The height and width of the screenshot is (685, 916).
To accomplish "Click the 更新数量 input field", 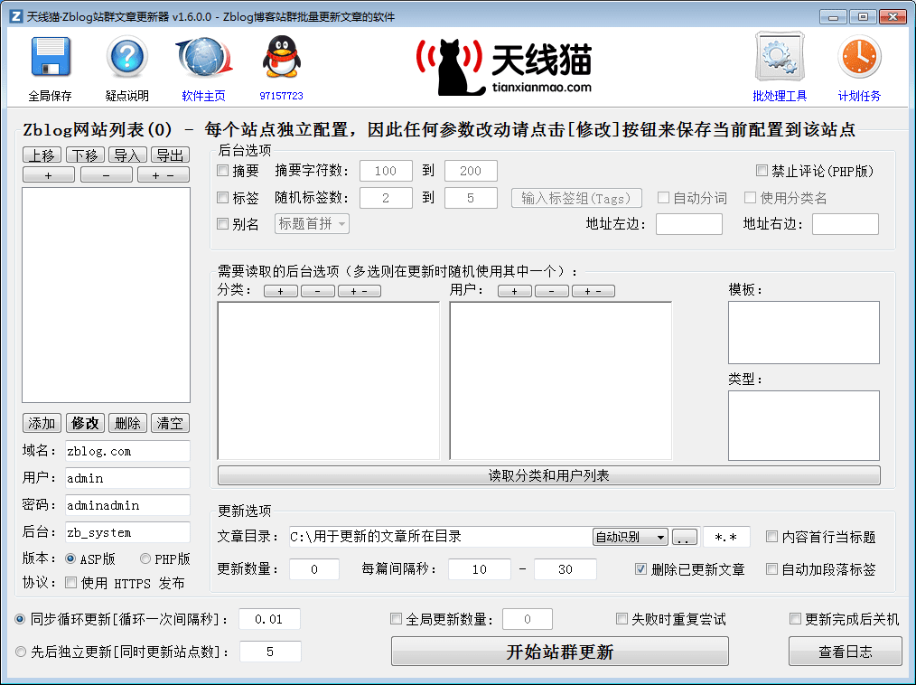I will coord(314,569).
